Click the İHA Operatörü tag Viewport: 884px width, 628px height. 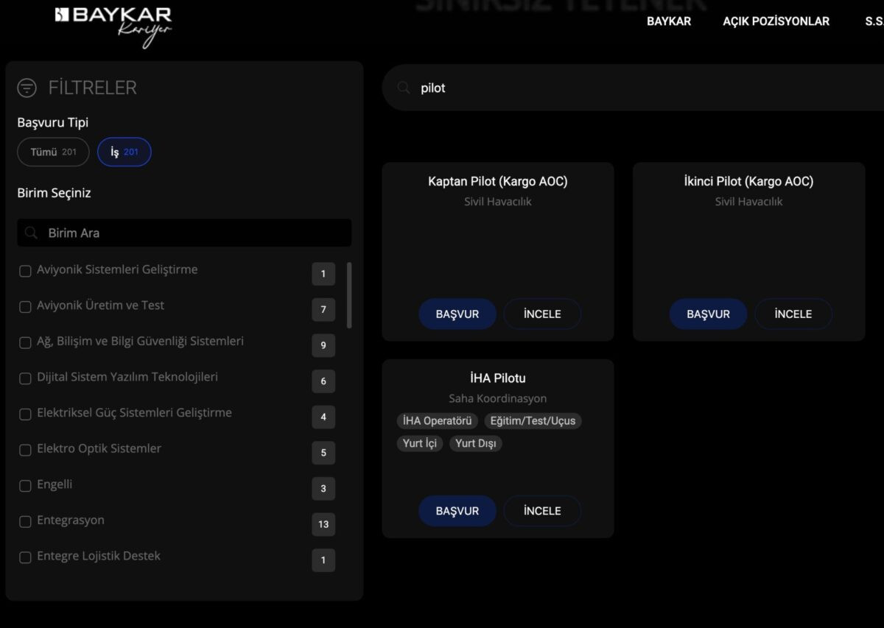tap(437, 421)
